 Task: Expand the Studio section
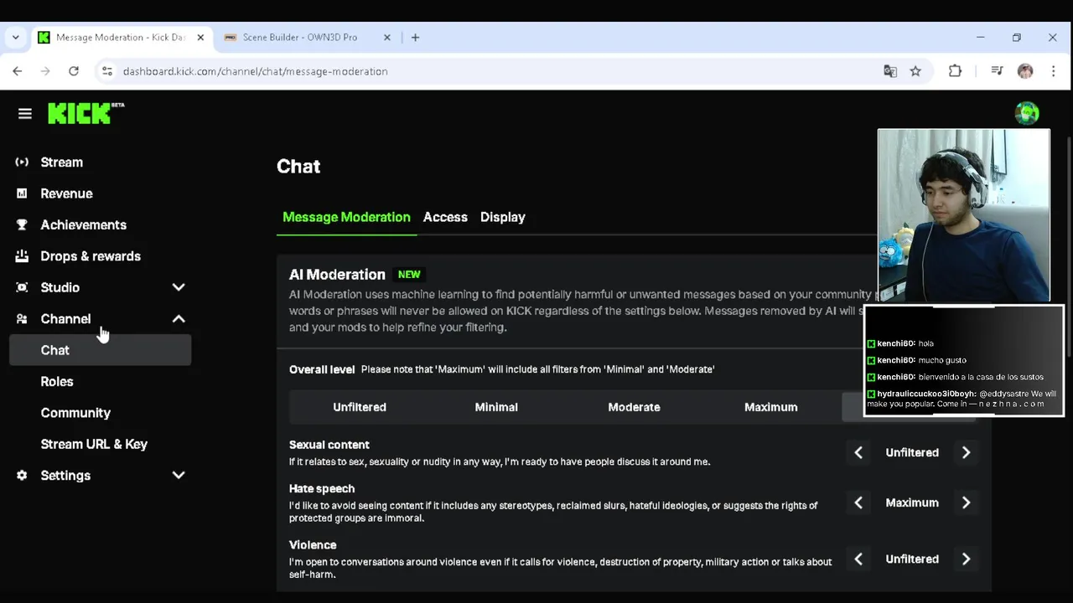[x=179, y=287]
